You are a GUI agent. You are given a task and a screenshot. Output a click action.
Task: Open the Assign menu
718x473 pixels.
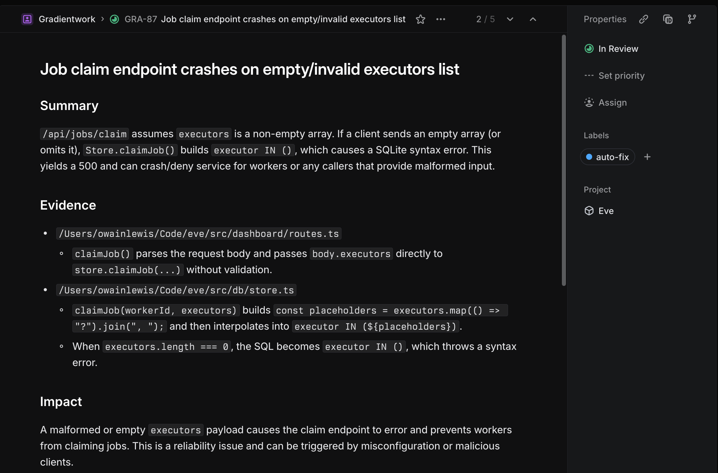pyautogui.click(x=612, y=103)
